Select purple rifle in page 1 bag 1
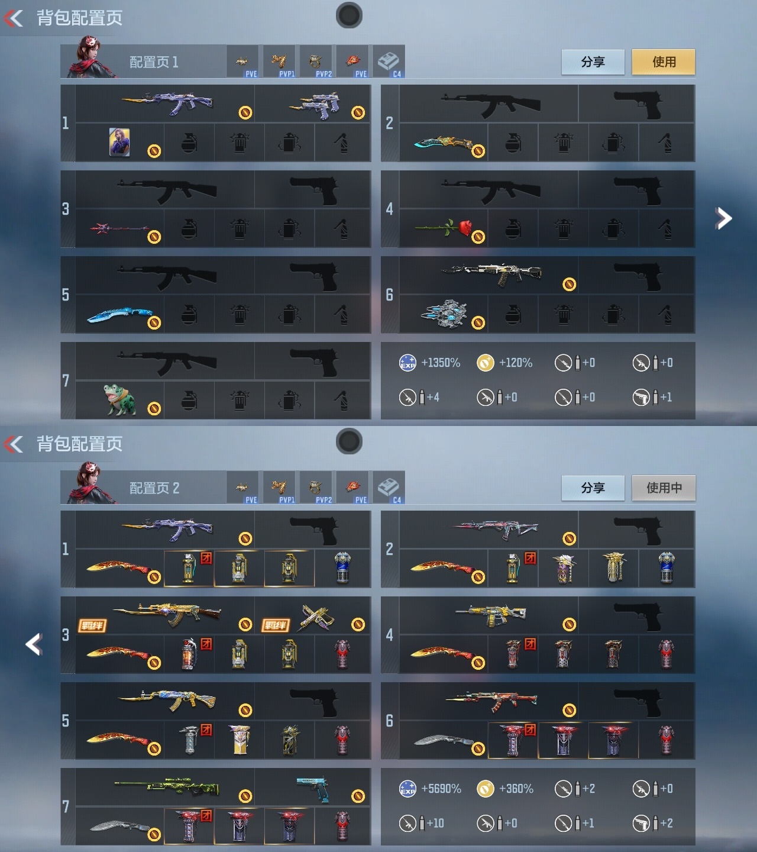The height and width of the screenshot is (852, 757). [x=166, y=104]
